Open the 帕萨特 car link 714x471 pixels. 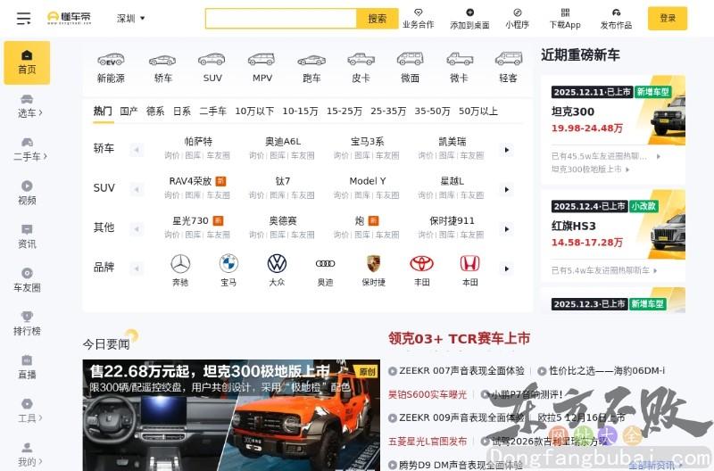tap(198, 142)
